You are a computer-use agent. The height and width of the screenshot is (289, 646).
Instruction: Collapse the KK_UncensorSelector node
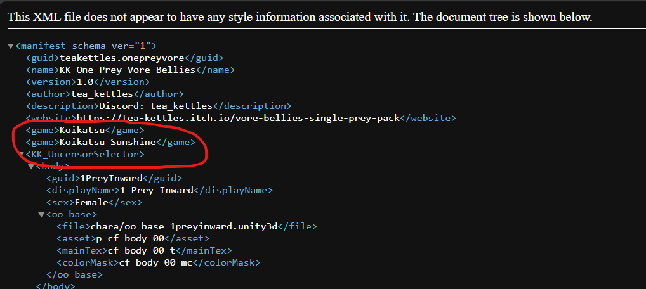pos(22,155)
